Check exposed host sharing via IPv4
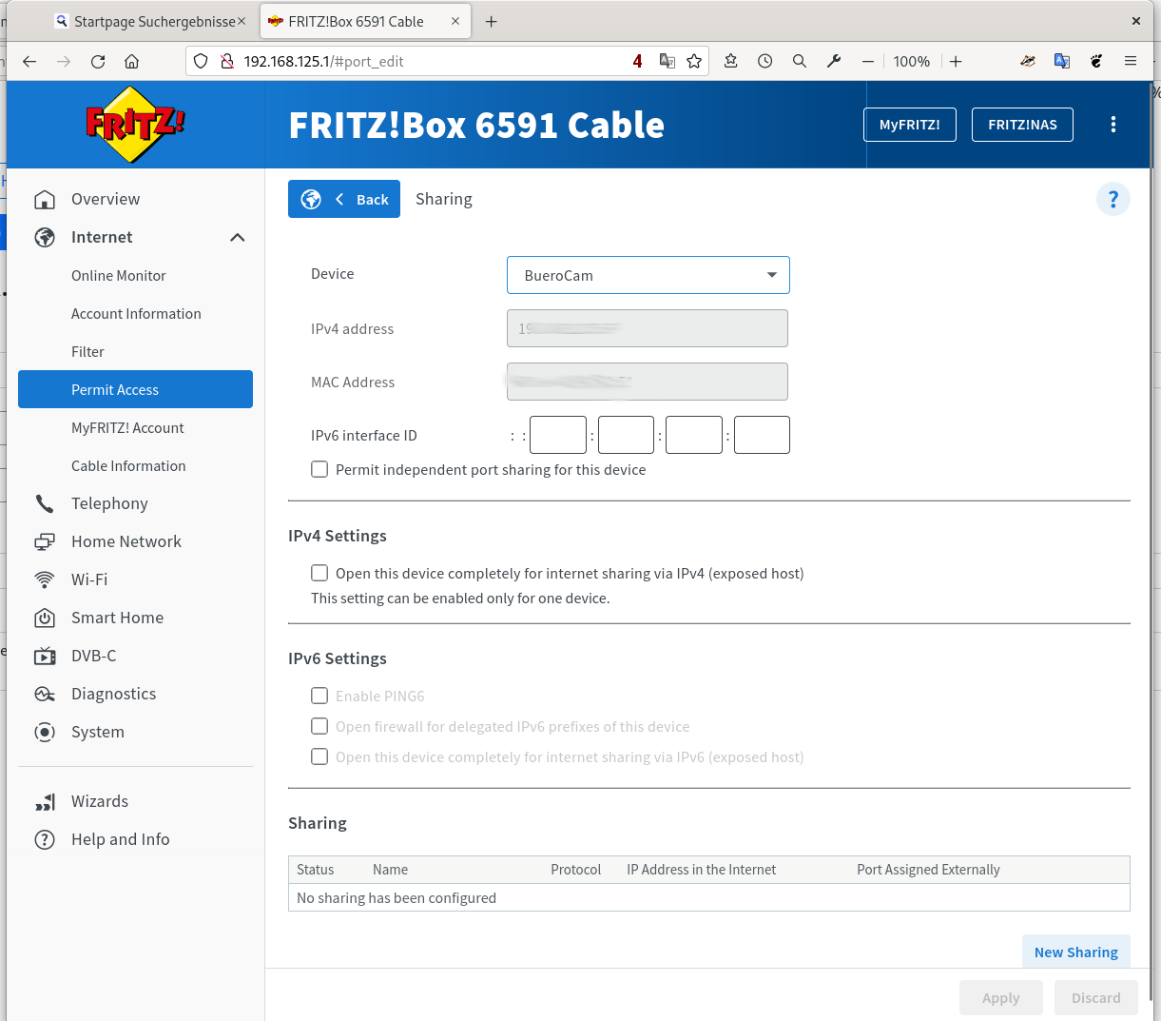Image resolution: width=1161 pixels, height=1021 pixels. (x=319, y=573)
